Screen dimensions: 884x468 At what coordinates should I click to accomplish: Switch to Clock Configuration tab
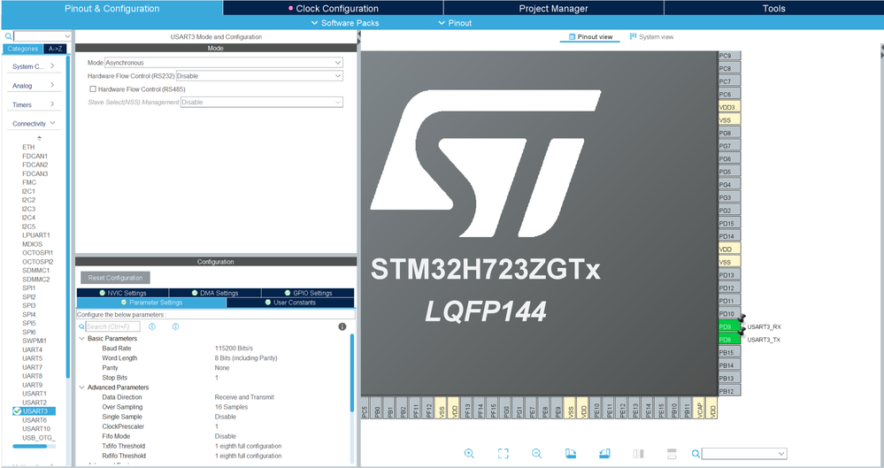pyautogui.click(x=333, y=8)
